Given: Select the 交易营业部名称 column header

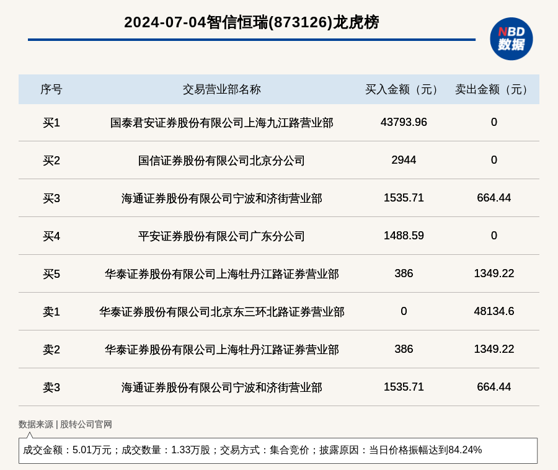Looking at the screenshot, I should click(x=222, y=89).
